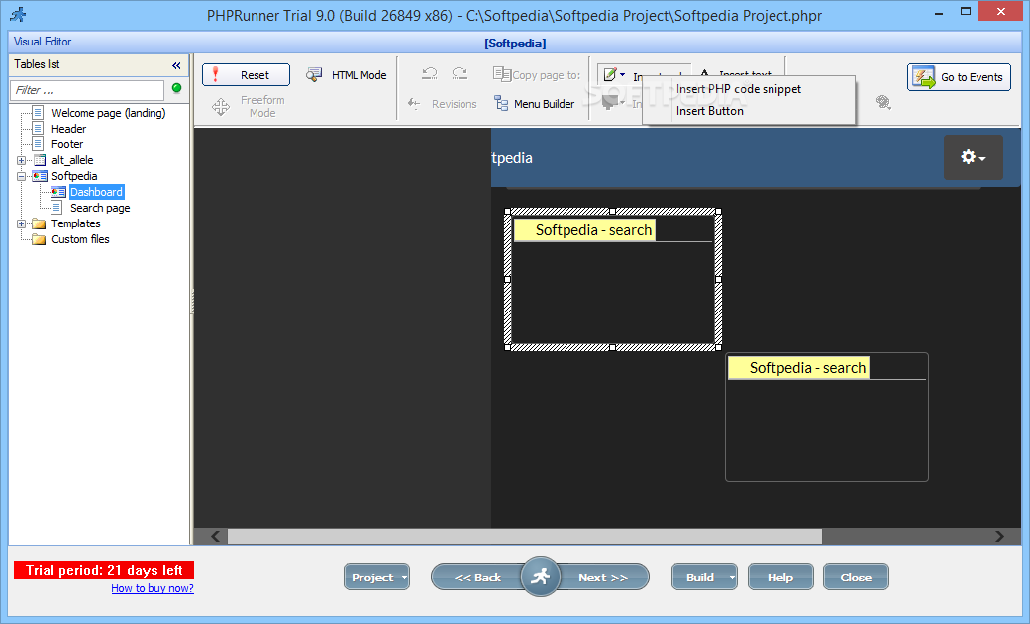Select the Header page in tree
1030x624 pixels.
pos(69,129)
